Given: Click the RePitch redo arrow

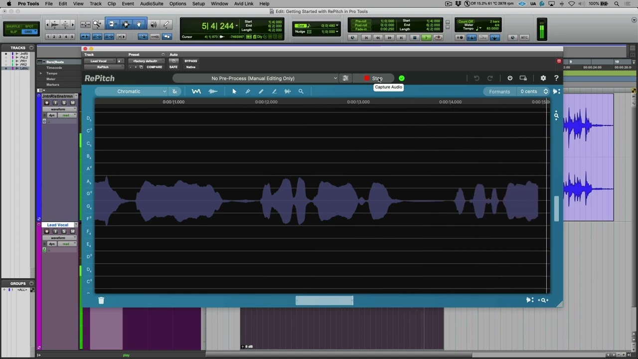Looking at the screenshot, I should (490, 78).
